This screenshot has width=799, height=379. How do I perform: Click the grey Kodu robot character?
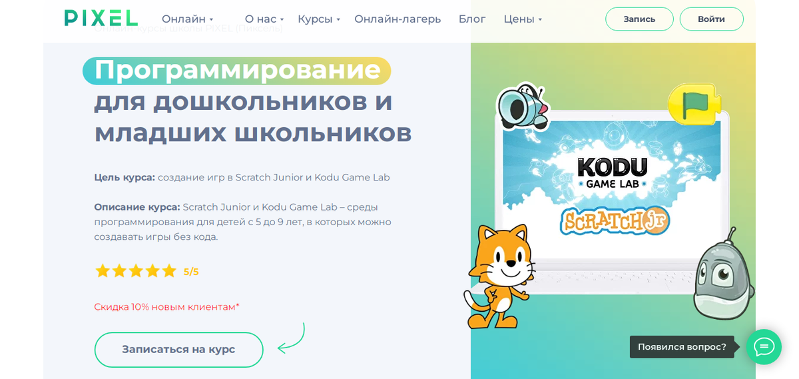coord(724,274)
